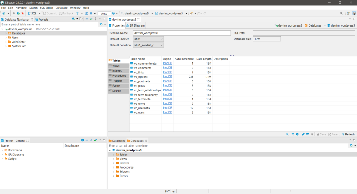Click Collapse All icon in Database Navigator
The width and height of the screenshot is (357, 194).
(x=87, y=19)
